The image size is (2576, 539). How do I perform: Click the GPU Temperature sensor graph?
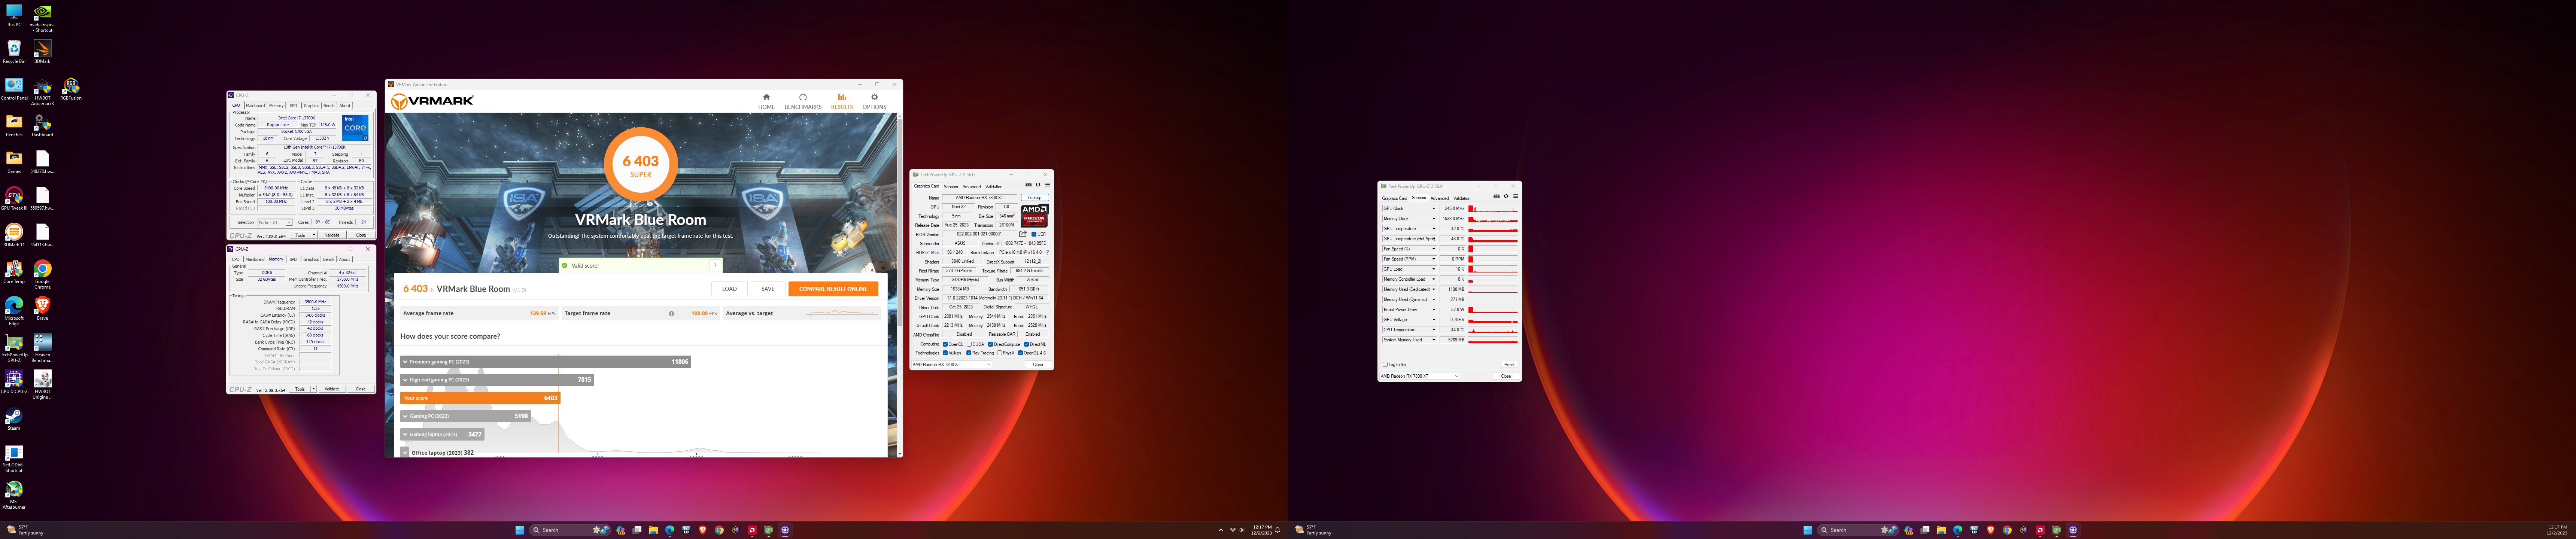point(1493,229)
